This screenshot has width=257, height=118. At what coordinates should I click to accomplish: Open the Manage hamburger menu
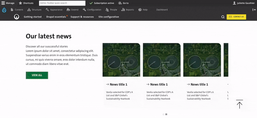pyautogui.click(x=8, y=3)
